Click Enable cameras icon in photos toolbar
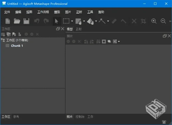This screenshot has height=125, width=172. coord(68,41)
